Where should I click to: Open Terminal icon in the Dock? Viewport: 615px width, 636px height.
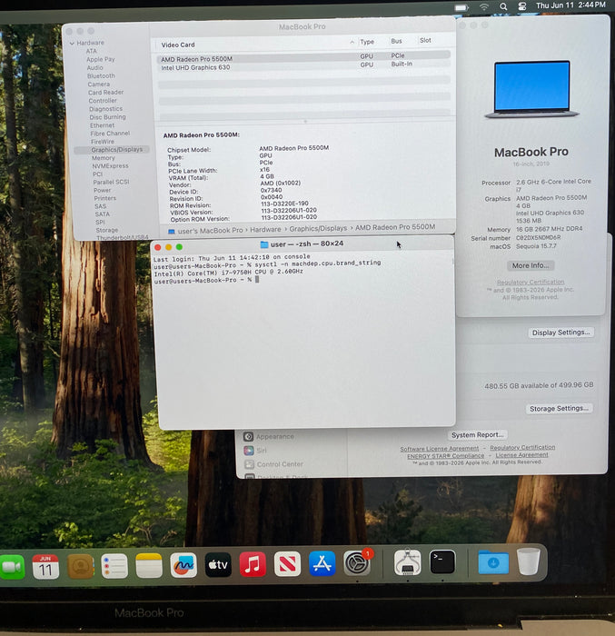tap(442, 561)
